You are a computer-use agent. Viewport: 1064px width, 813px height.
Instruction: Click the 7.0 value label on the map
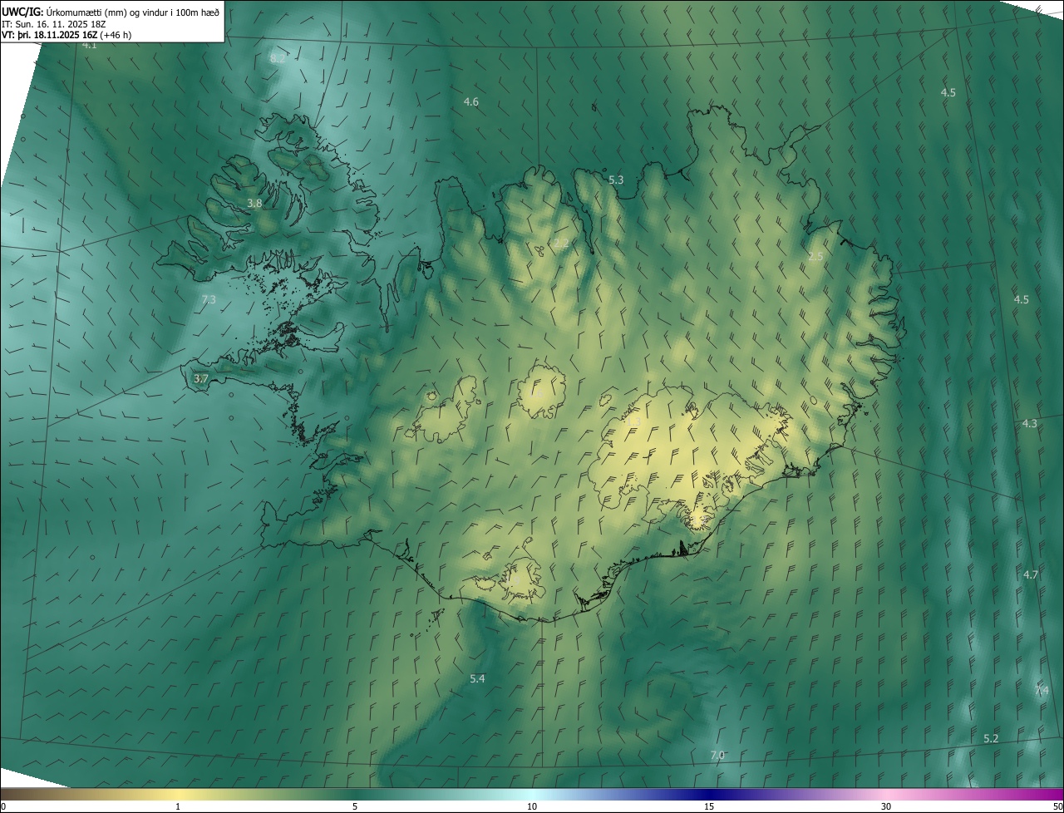coord(717,756)
